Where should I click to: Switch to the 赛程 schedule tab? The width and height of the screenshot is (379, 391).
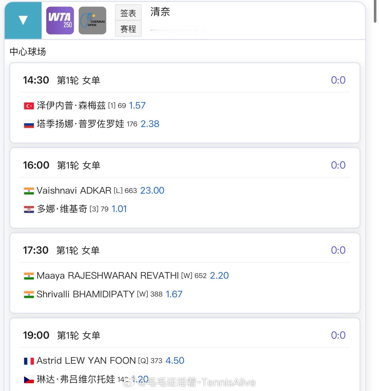(128, 29)
